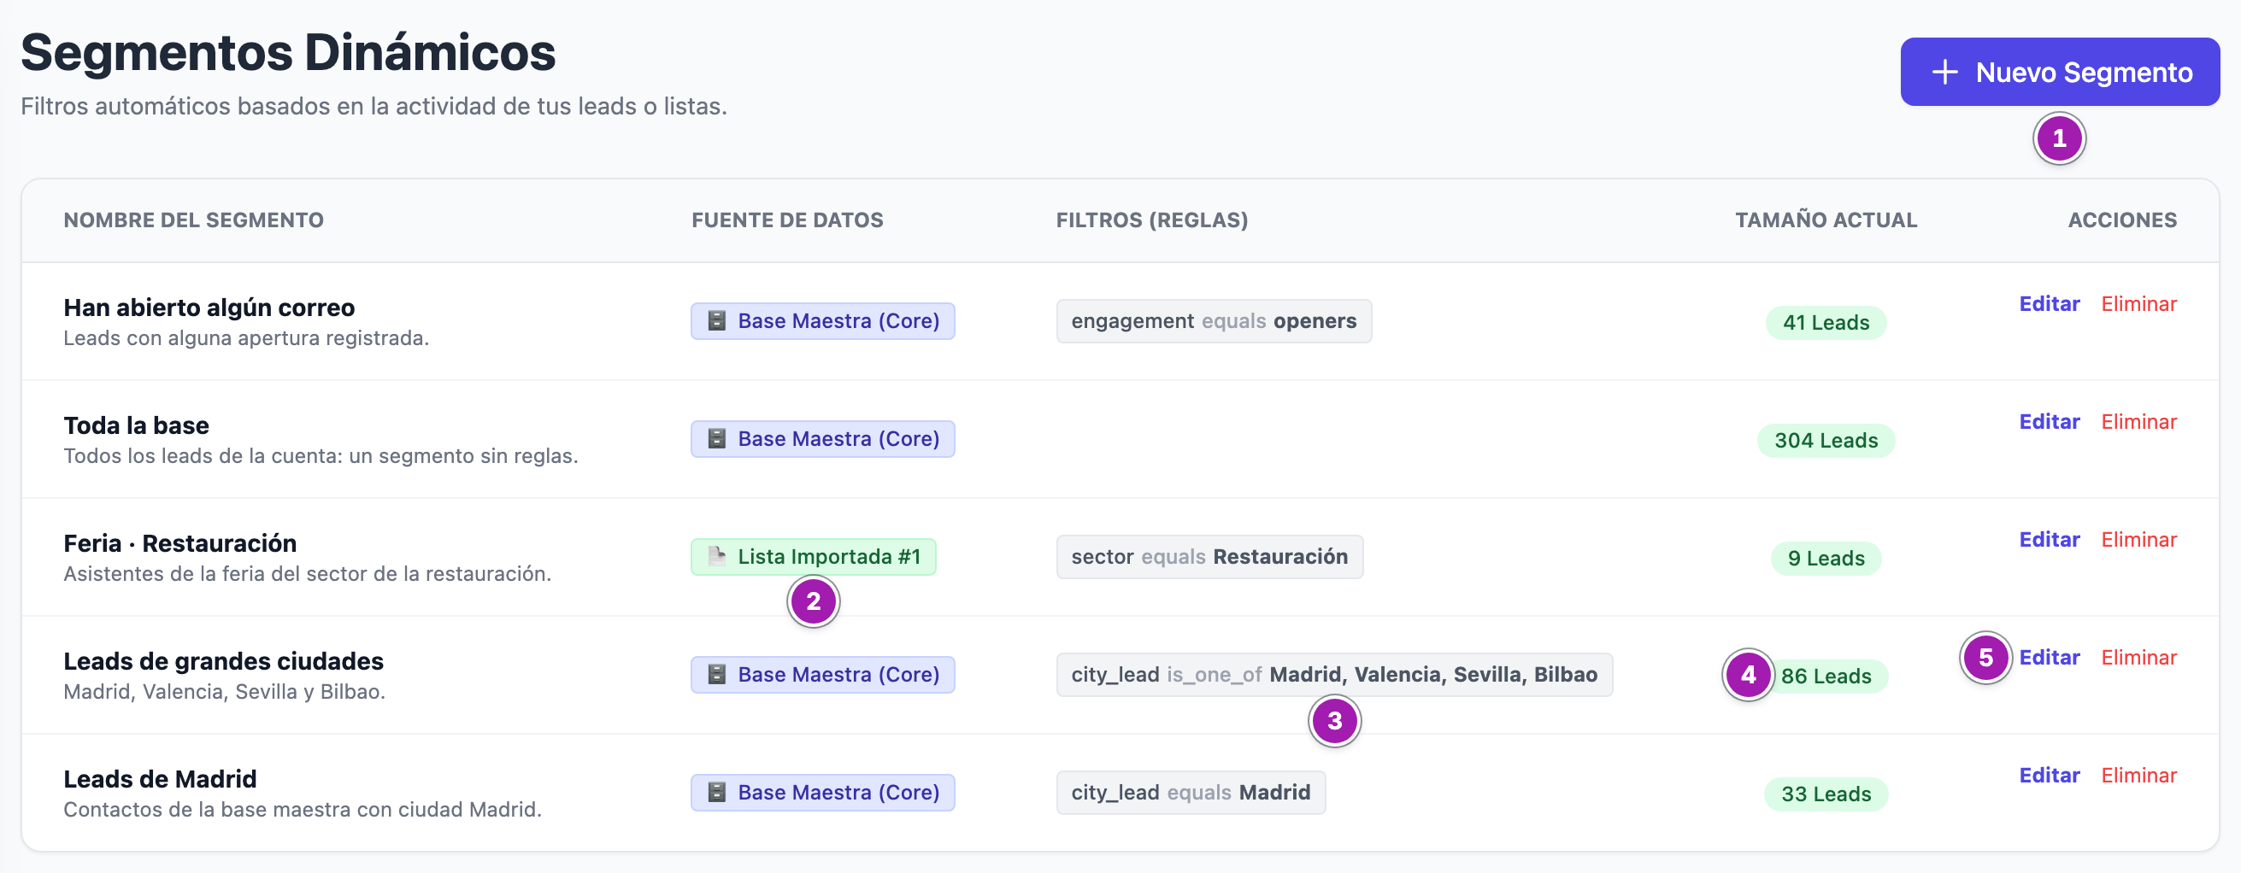This screenshot has height=873, width=2241.
Task: Open the Nuevo Segmento button
Action: click(2060, 72)
